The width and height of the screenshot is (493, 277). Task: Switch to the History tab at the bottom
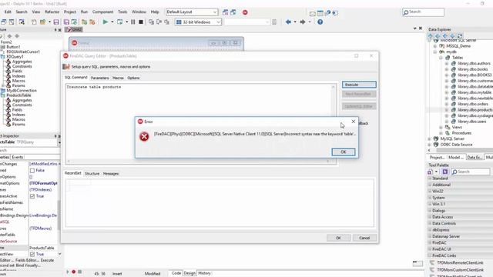[x=204, y=273]
